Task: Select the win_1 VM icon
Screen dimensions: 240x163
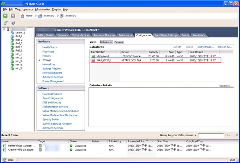Action: coord(12,54)
